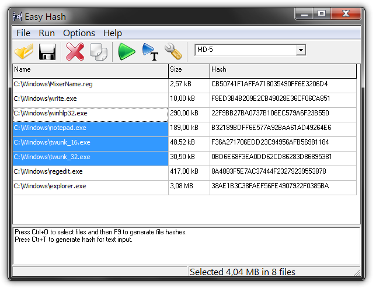Click the 290,00 kB size cell
376x292 pixels.
click(x=189, y=115)
